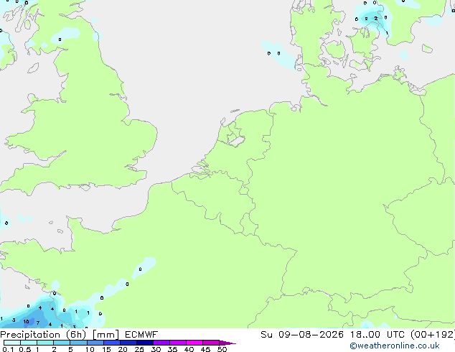Click the 0.1–0.5 mm legend color swatch
This screenshot has width=455, height=352.
(12, 343)
